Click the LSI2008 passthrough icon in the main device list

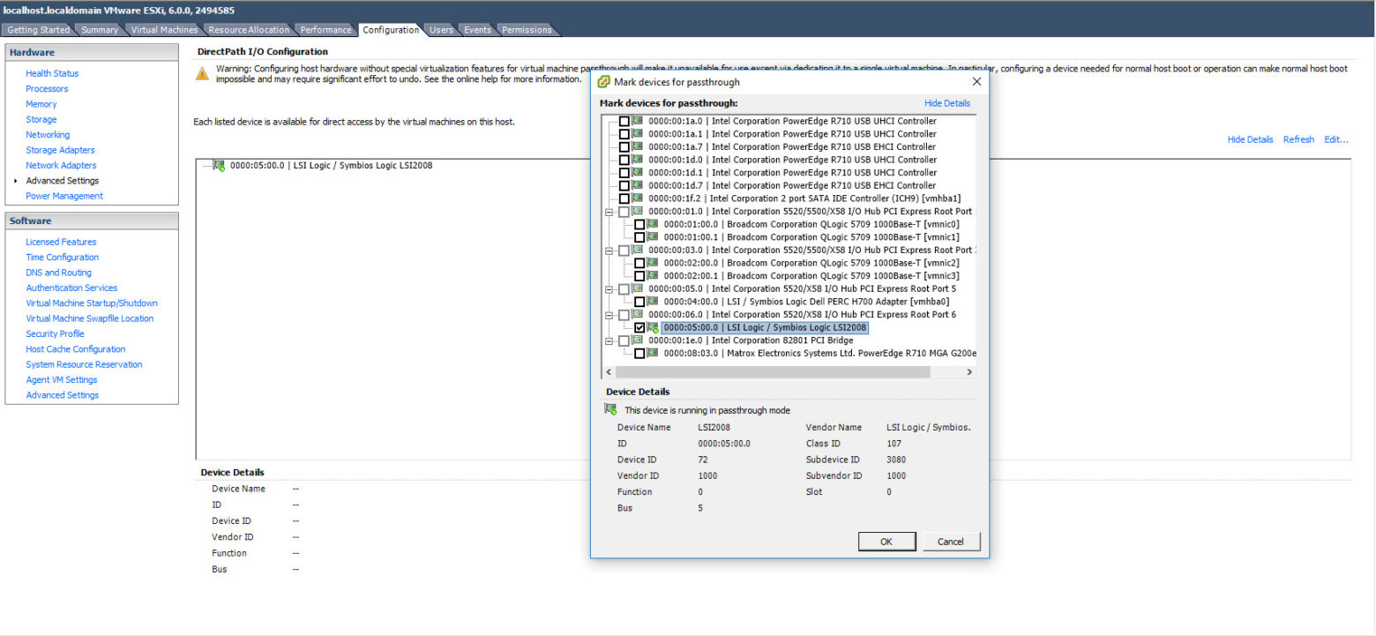tap(220, 165)
